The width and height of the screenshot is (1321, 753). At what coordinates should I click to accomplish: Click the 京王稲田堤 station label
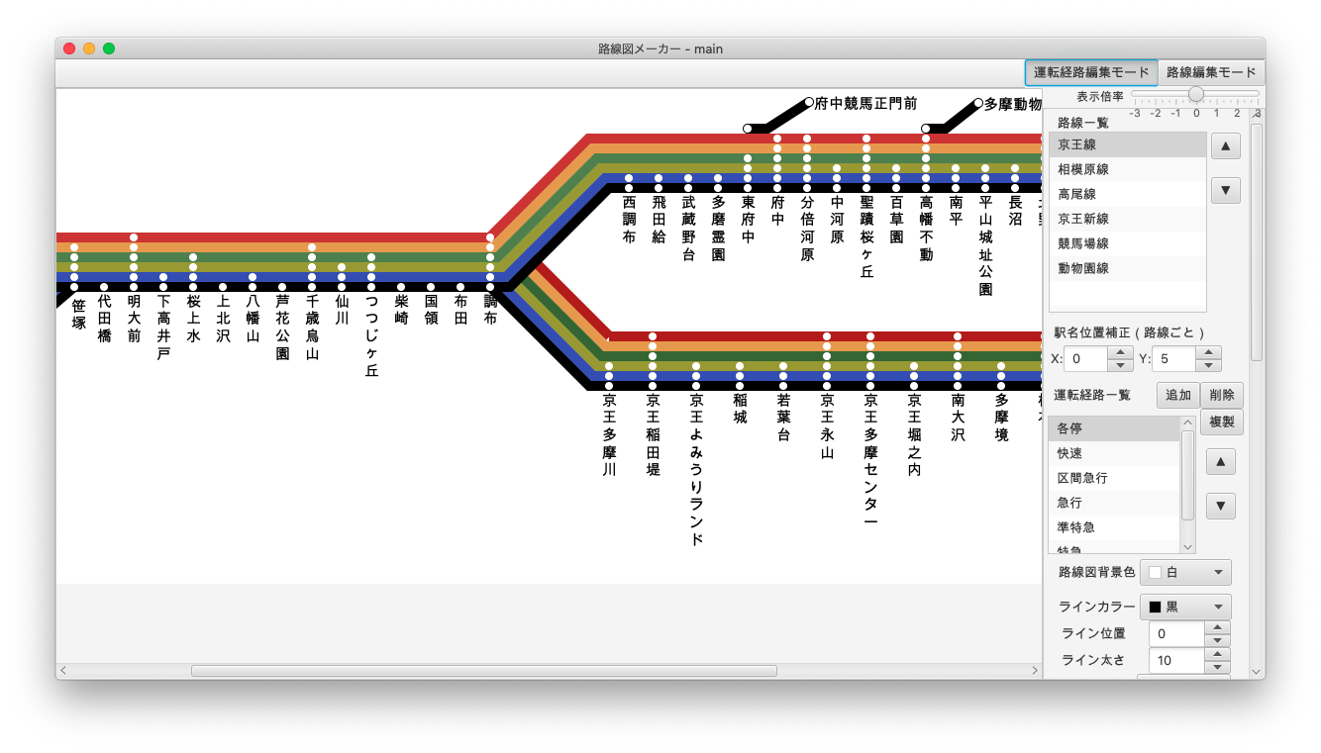coord(653,434)
